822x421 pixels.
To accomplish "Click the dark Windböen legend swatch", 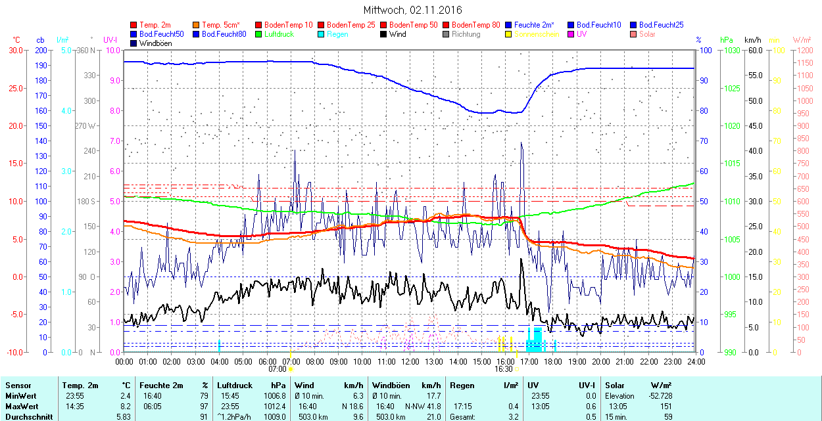I will (134, 43).
